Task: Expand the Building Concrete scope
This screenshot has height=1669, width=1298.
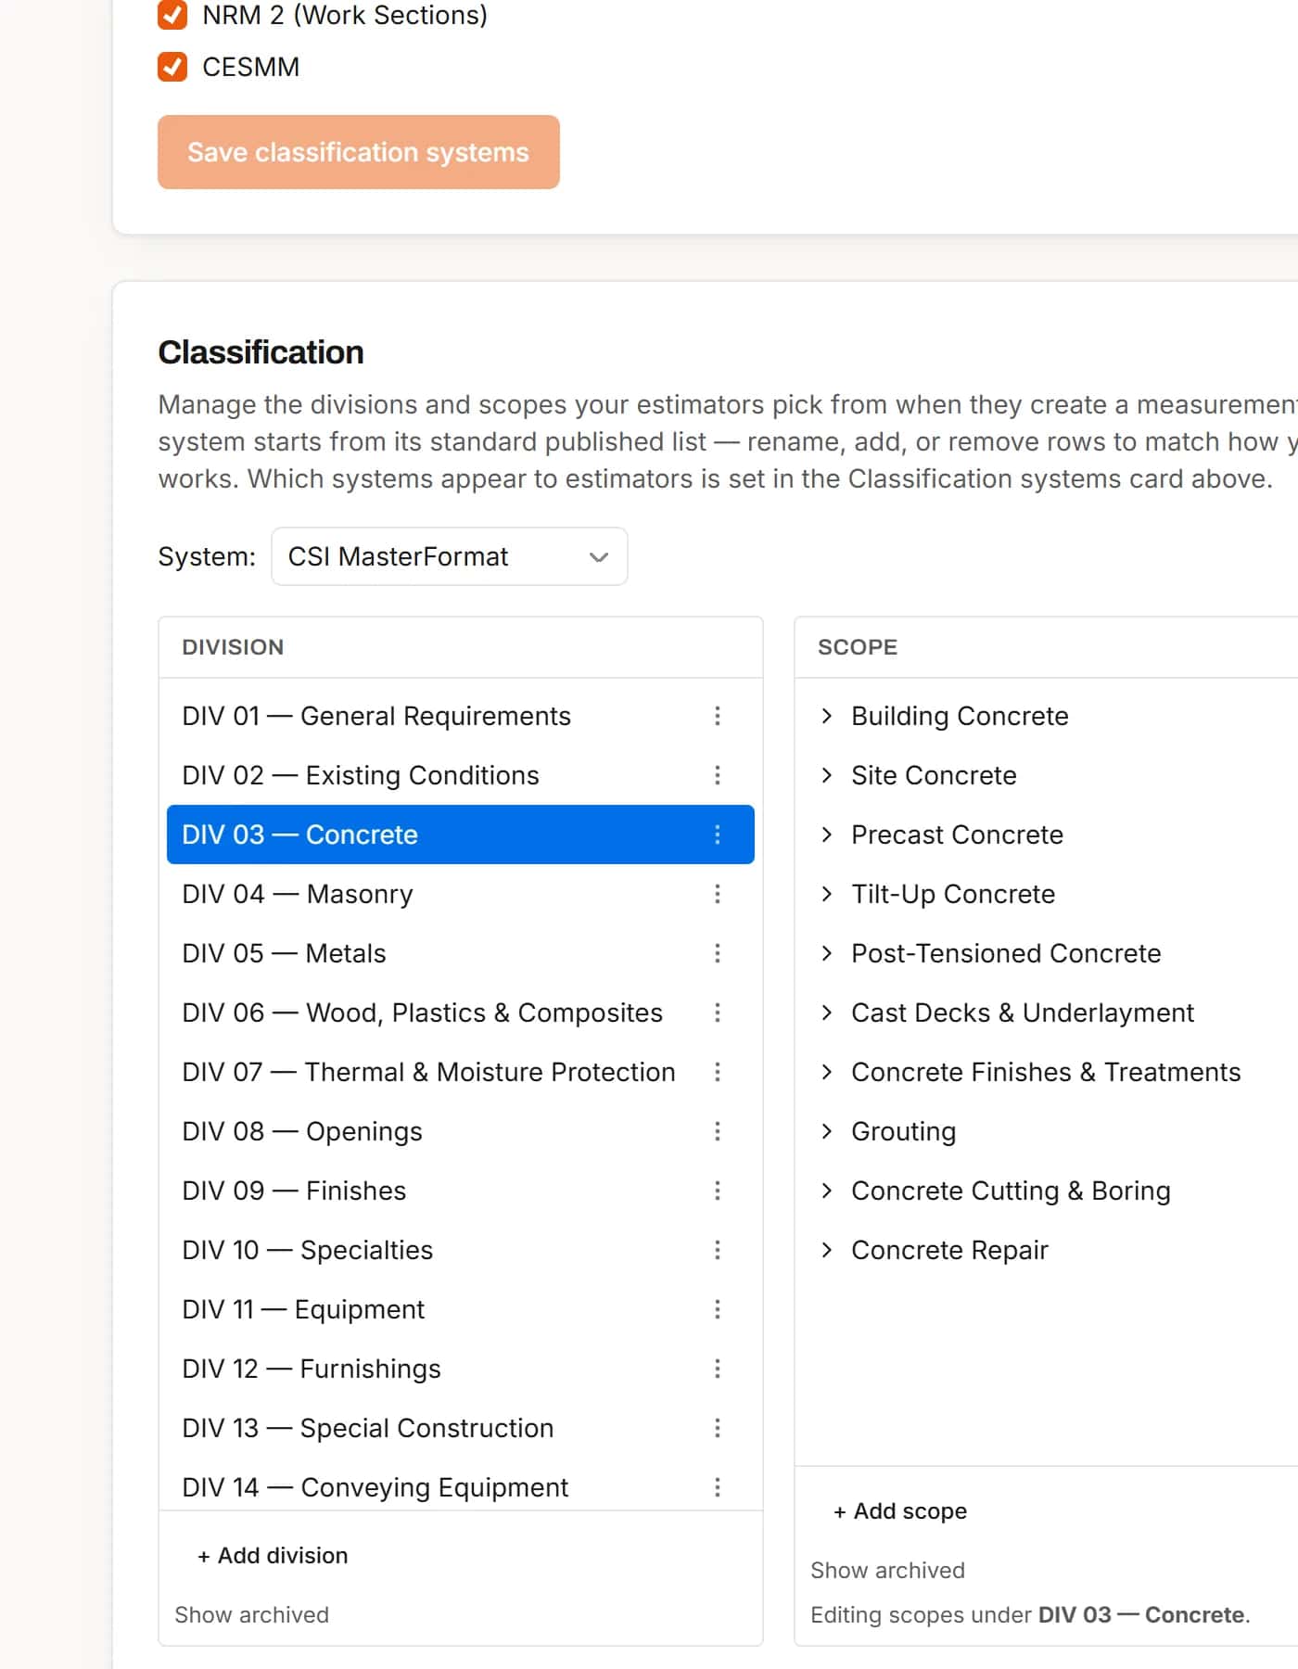Action: [x=826, y=716]
